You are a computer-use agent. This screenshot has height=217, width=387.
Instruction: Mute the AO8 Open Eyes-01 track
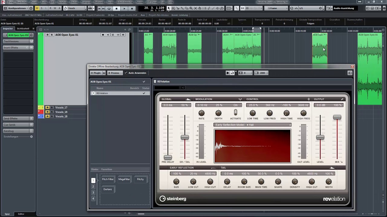(x=47, y=35)
